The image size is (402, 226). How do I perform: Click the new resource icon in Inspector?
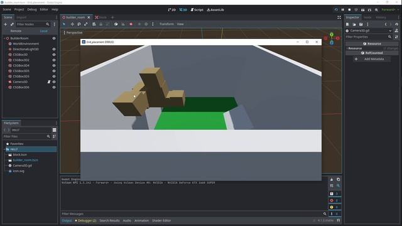(347, 24)
